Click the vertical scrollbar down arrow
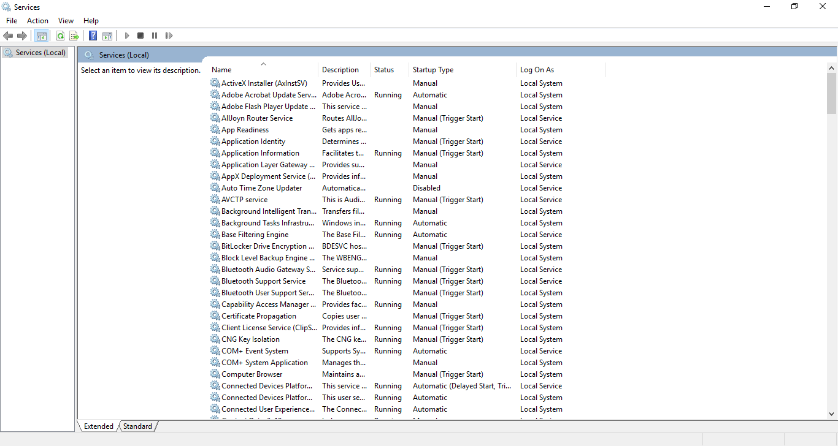Image resolution: width=838 pixels, height=446 pixels. (x=832, y=414)
